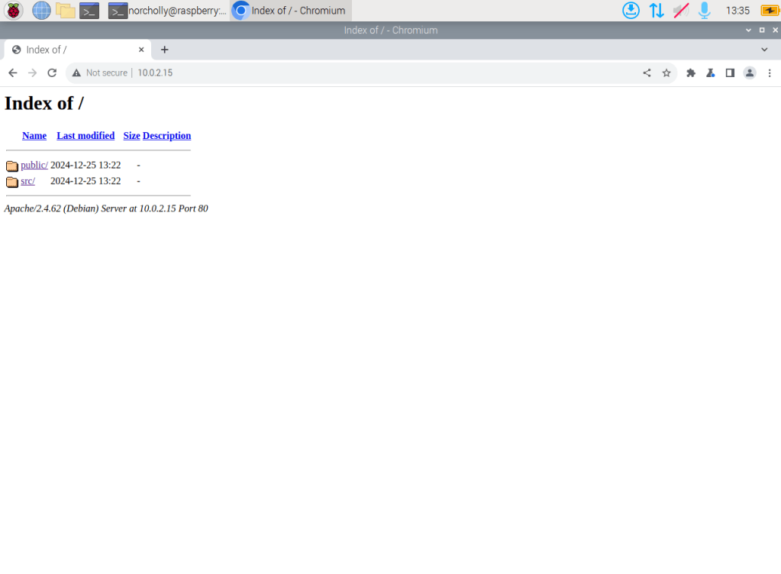
Task: Click the browser Reload page icon
Action: [x=52, y=73]
